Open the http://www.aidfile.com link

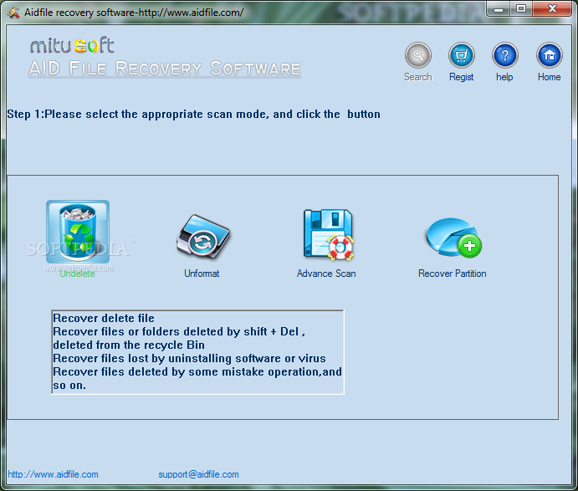53,474
